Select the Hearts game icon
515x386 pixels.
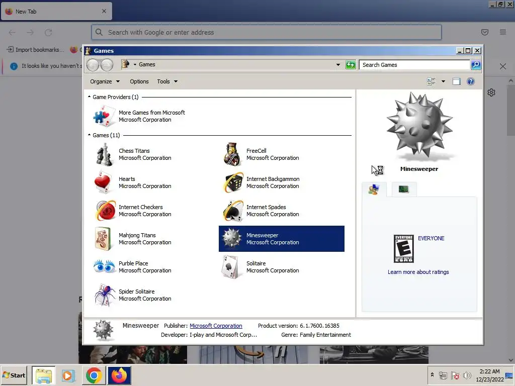tap(103, 182)
